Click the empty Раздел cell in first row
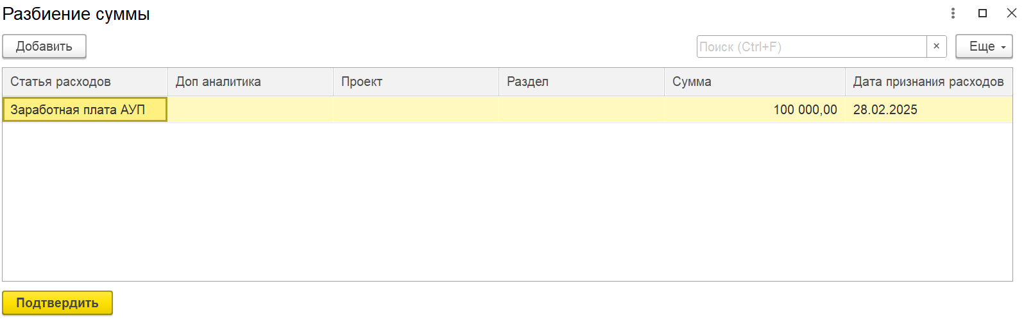Viewport: 1024px width, 322px height. tap(581, 110)
